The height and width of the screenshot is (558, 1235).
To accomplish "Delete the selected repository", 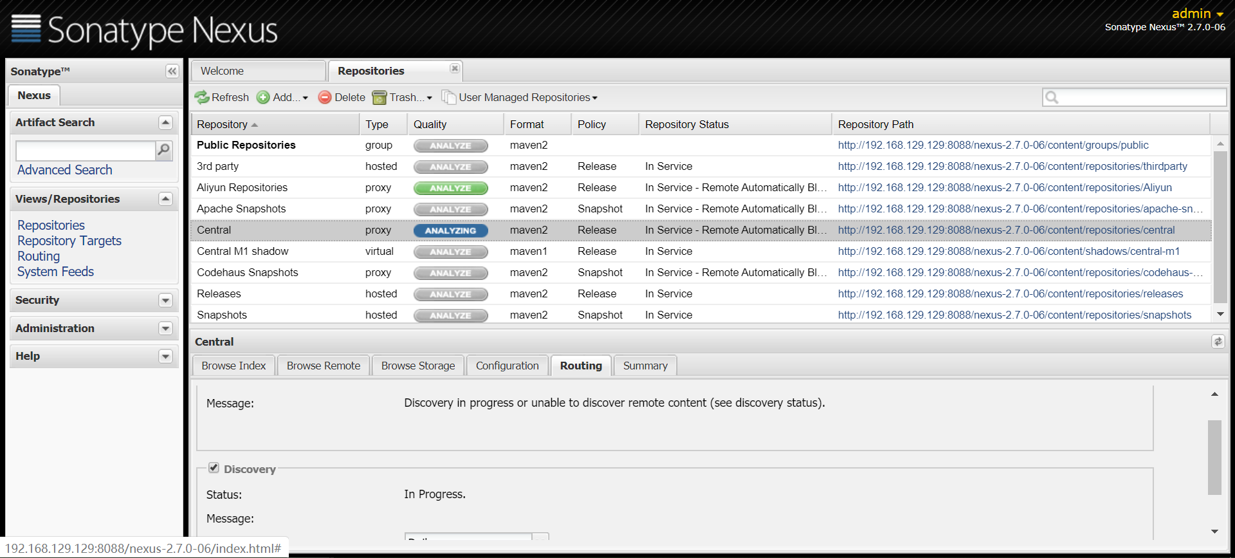I will coord(342,97).
